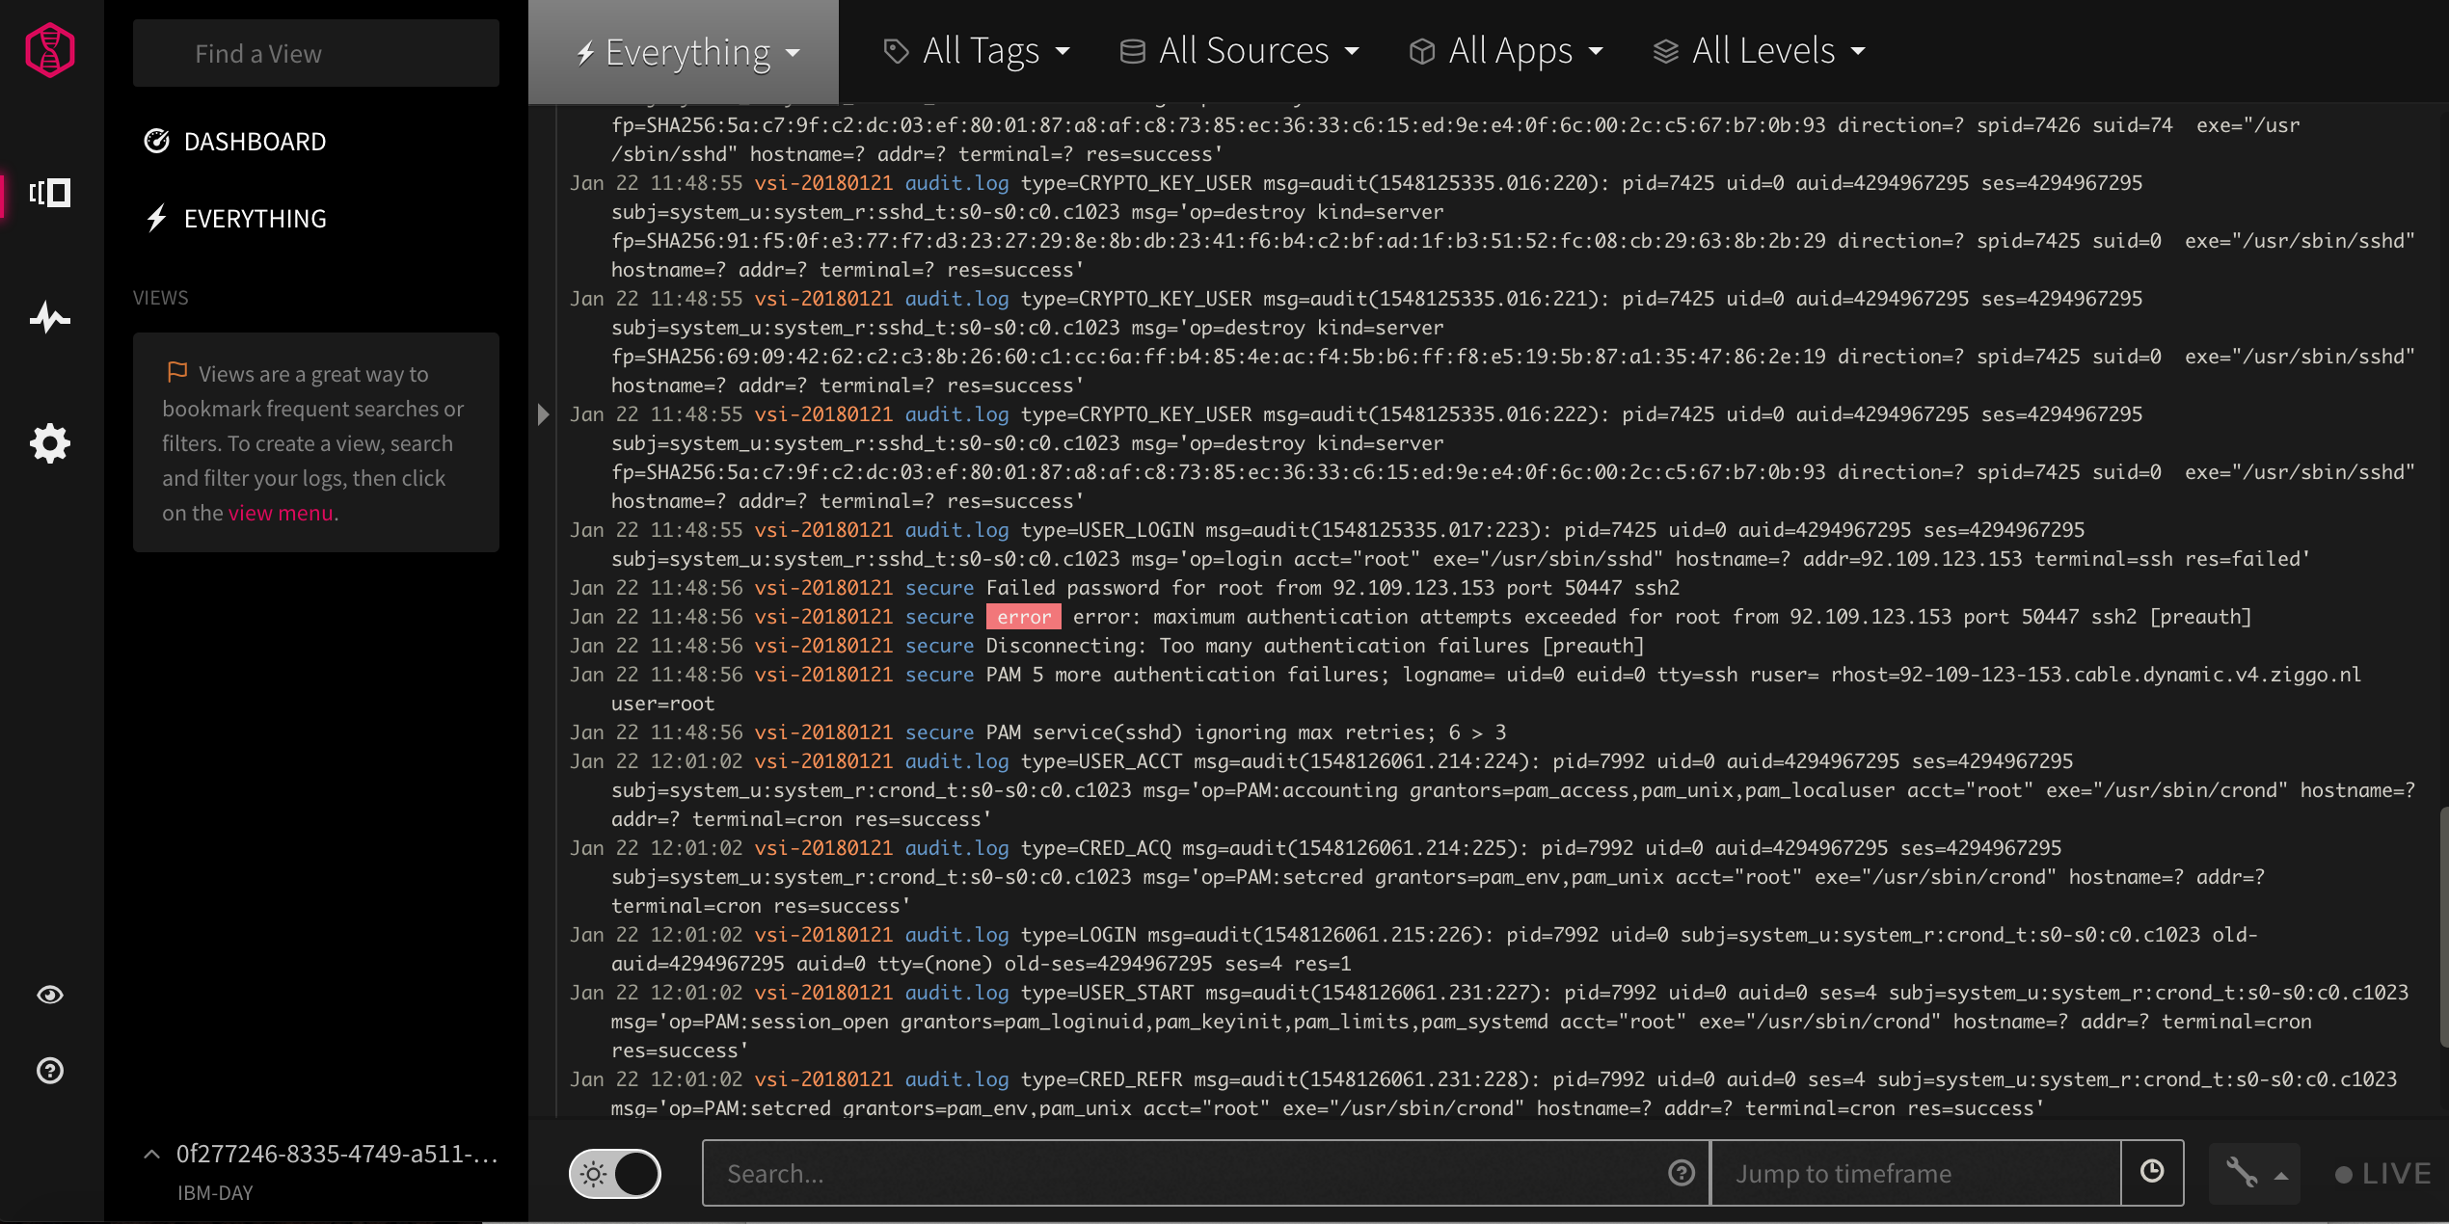Click the search help circle icon
This screenshot has height=1224, width=2449.
(1682, 1173)
